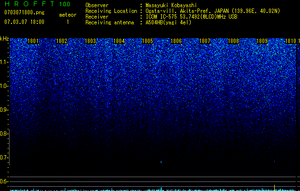Click the yellow spike in the level graph
The height and width of the screenshot is (191, 300).
pyautogui.click(x=275, y=187)
